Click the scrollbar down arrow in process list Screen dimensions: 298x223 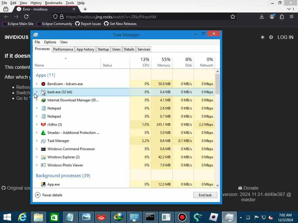tap(217, 186)
